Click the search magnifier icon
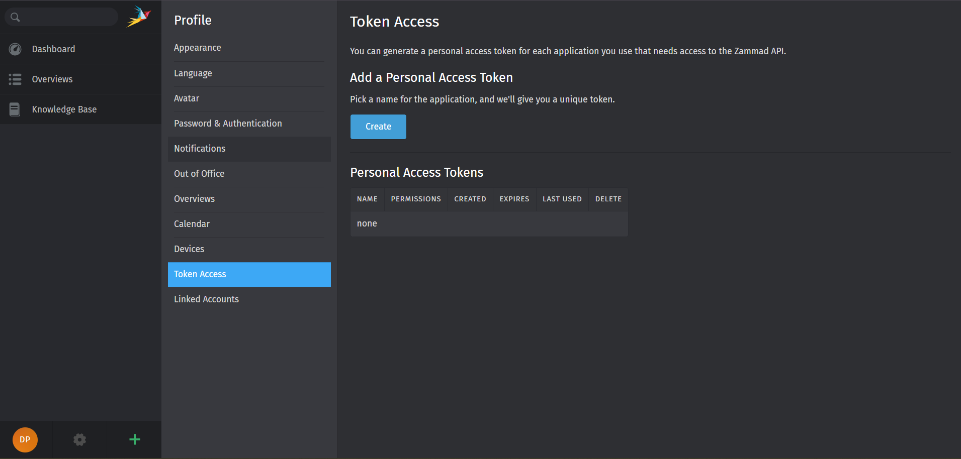Image resolution: width=961 pixels, height=459 pixels. click(x=15, y=17)
